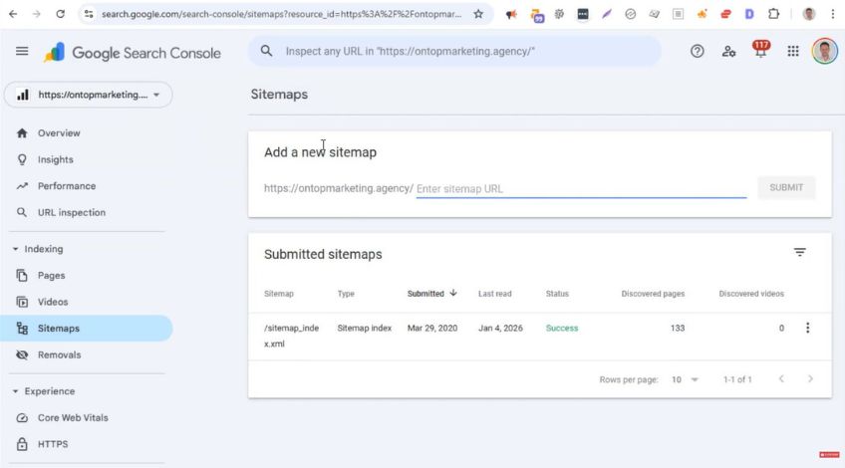This screenshot has height=468, width=845.
Task: Open Search Console users and settings icon
Action: [728, 51]
